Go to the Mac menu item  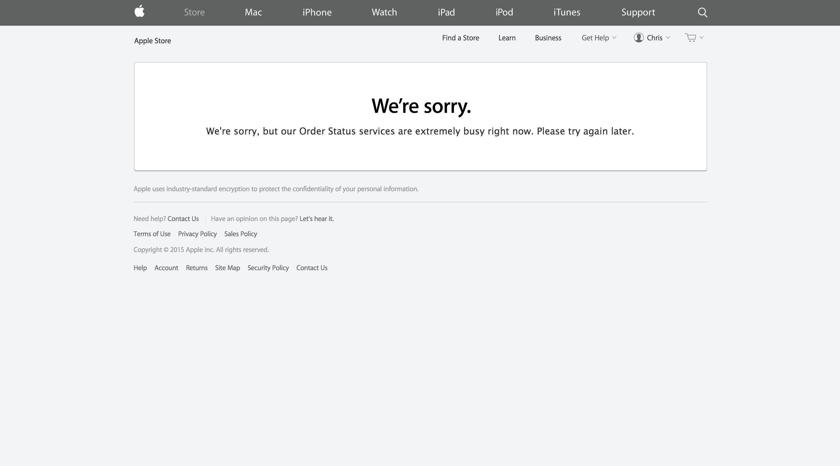click(x=253, y=12)
